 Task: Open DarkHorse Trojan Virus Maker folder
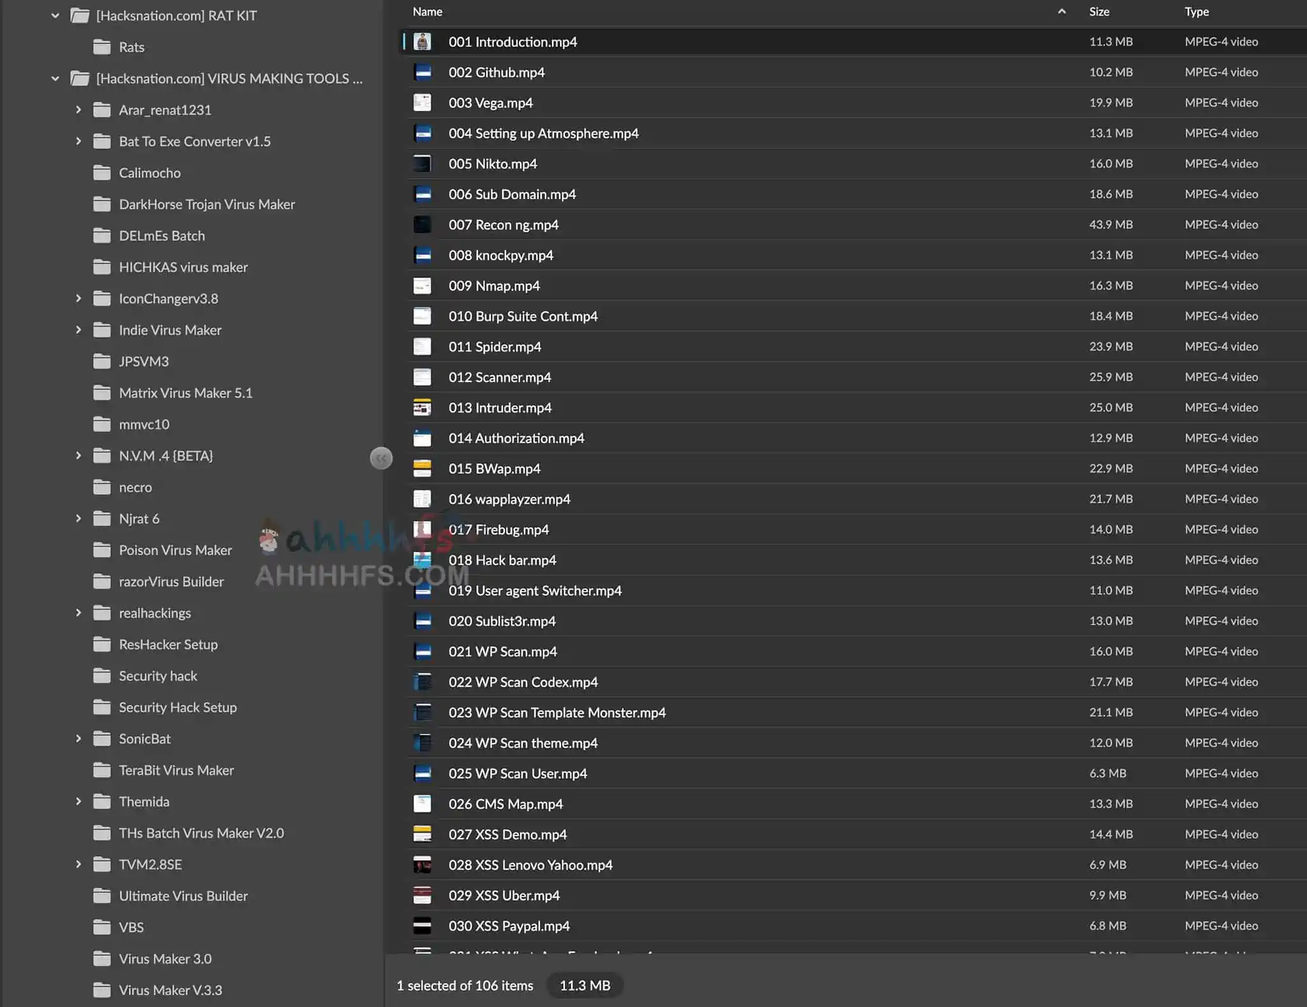click(207, 204)
